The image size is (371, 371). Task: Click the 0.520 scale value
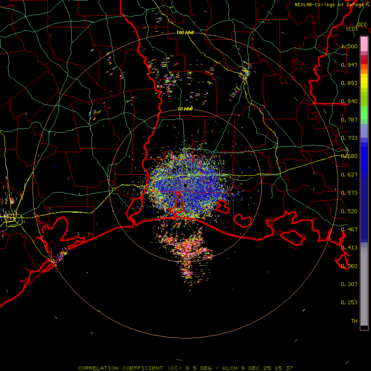349,211
